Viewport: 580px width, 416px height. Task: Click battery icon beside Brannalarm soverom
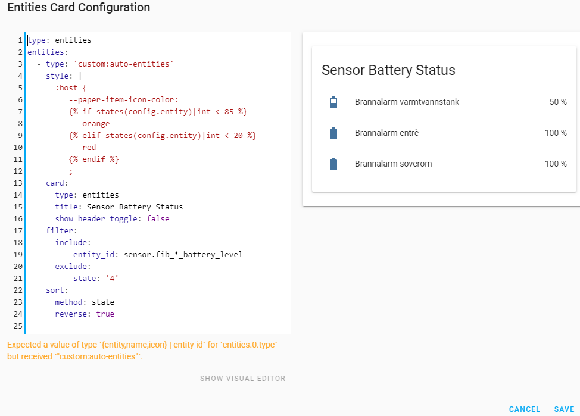click(333, 164)
